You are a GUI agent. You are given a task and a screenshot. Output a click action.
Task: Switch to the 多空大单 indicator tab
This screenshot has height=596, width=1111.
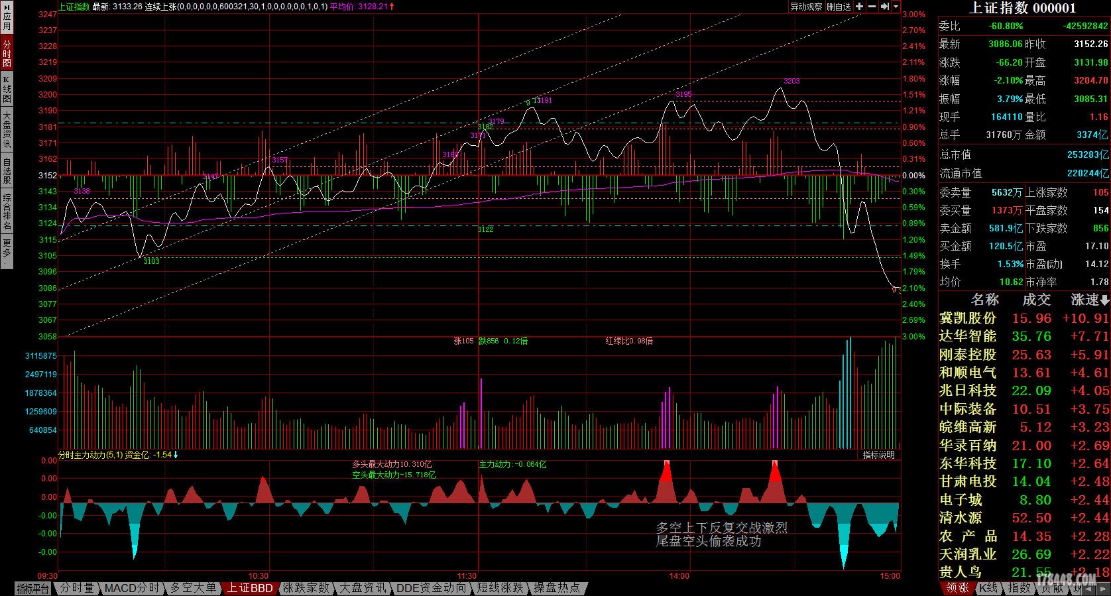[x=193, y=588]
